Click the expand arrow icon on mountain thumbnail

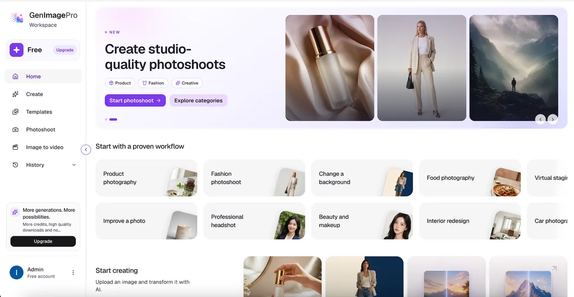click(x=554, y=268)
